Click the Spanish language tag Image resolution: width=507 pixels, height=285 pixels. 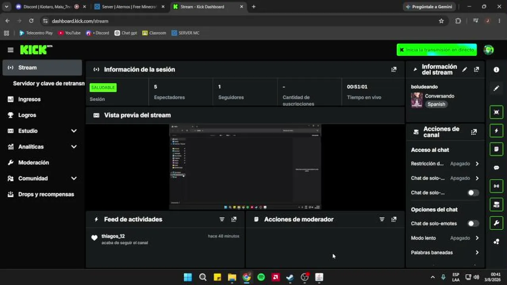click(x=436, y=104)
